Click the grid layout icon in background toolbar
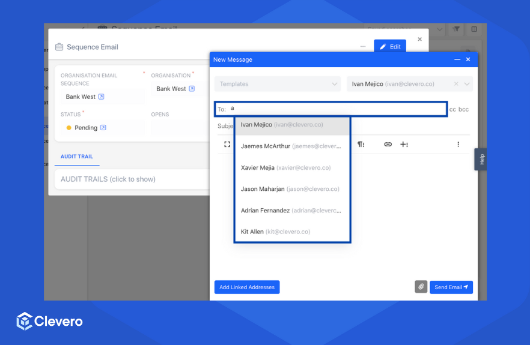Viewport: 530px width, 345px height. click(x=474, y=29)
